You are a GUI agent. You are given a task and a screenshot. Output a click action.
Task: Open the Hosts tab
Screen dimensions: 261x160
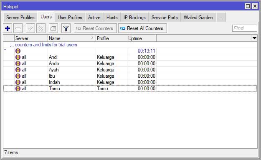tap(112, 18)
